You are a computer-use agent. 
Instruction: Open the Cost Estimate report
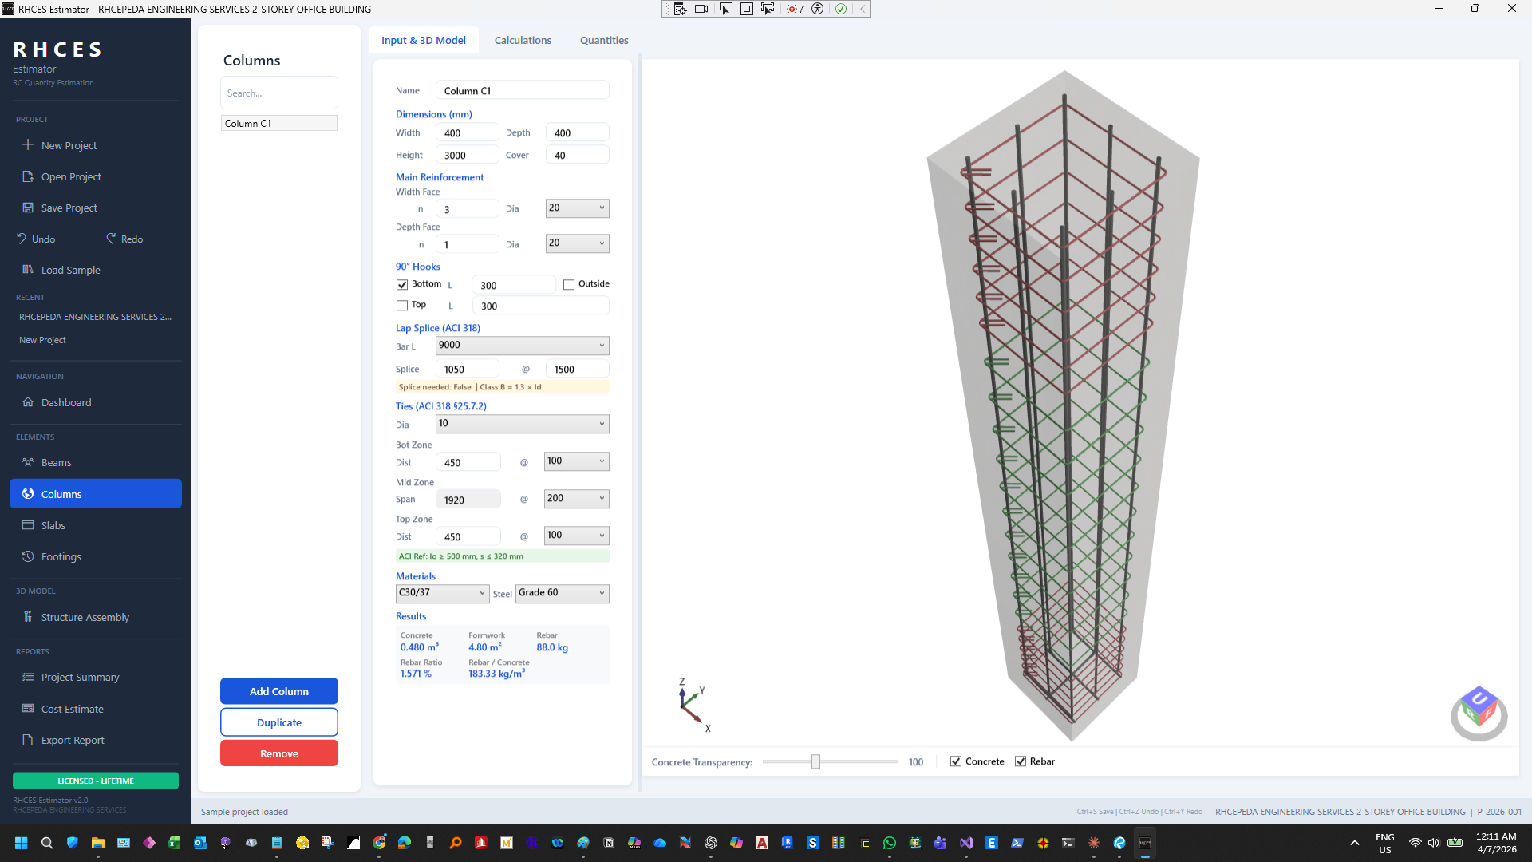click(72, 709)
